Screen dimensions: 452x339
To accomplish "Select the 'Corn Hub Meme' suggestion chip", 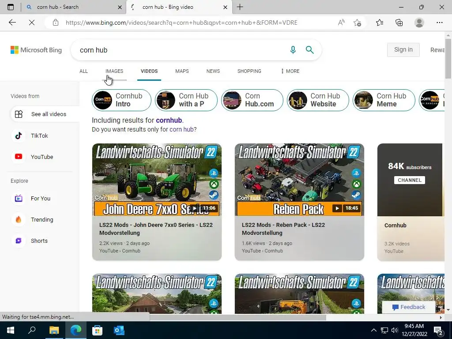I will [384, 100].
